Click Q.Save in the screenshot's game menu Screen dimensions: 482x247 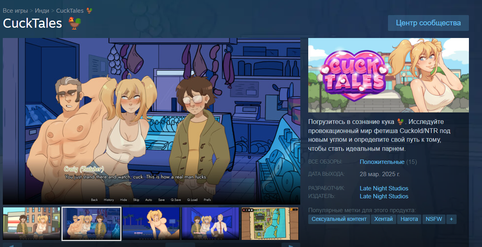176,200
